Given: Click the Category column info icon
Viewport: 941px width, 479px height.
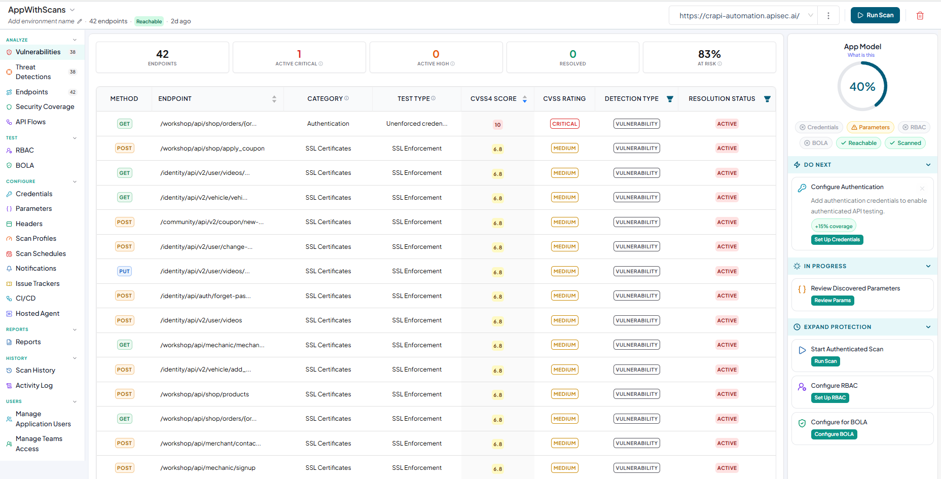Looking at the screenshot, I should 347,98.
